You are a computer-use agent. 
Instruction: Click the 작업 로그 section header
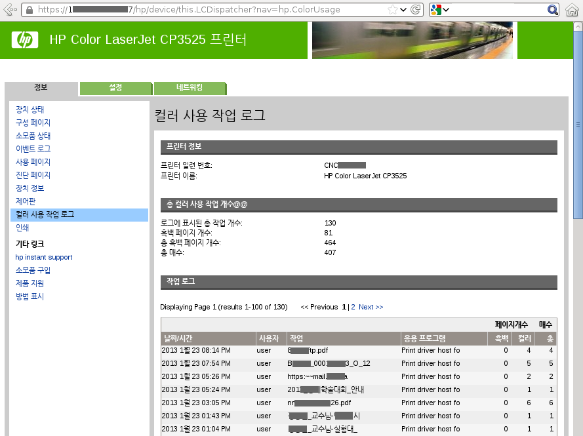[359, 282]
